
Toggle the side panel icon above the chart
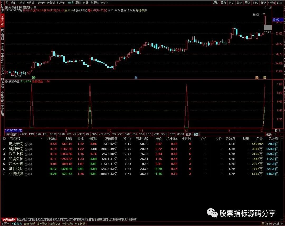tap(270, 7)
